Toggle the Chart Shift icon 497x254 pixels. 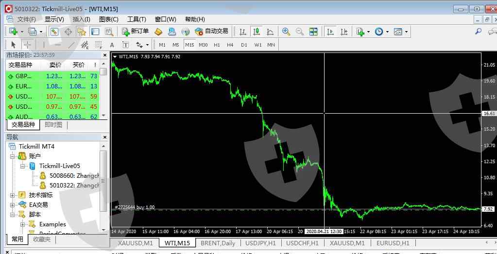click(x=344, y=32)
